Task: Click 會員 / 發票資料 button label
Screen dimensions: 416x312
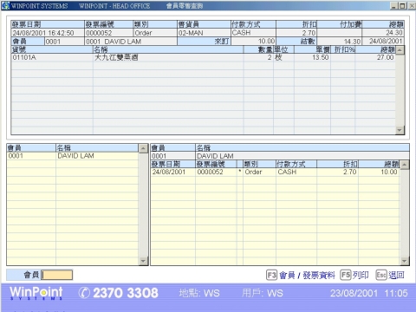Action: click(307, 275)
